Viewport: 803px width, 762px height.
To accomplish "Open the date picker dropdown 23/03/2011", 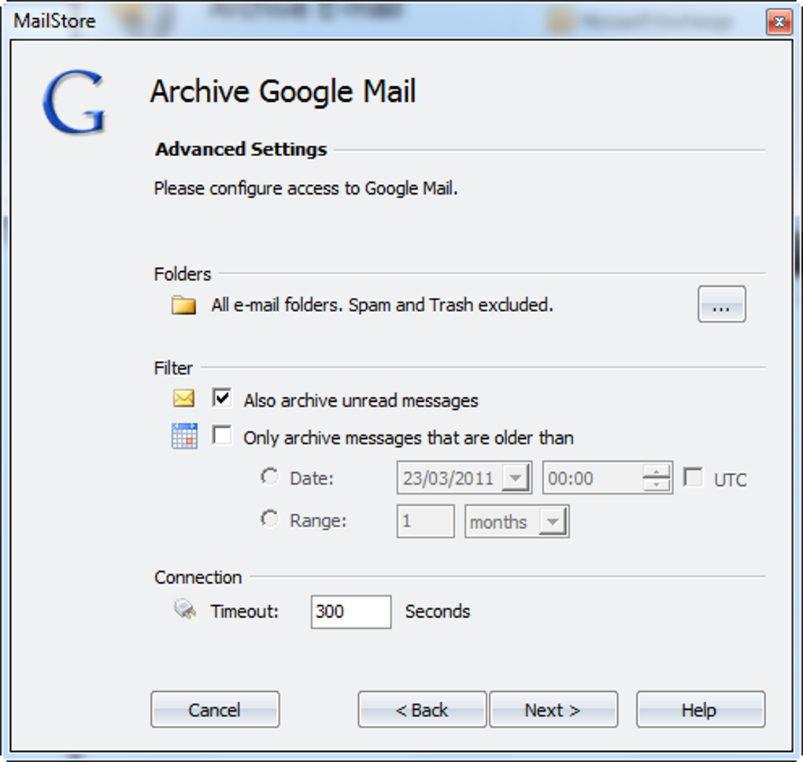I will [x=516, y=478].
